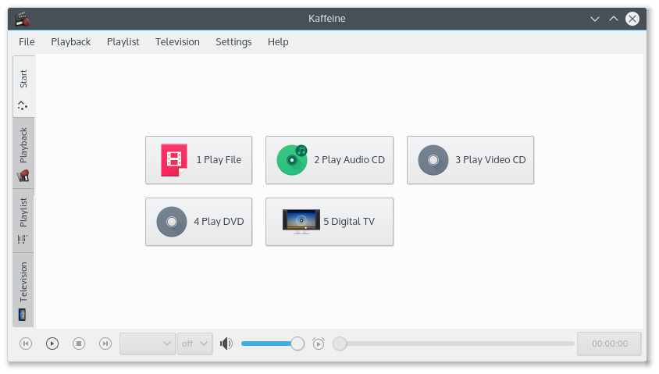Screen dimensions: 659x374
Task: Click the 3 Play Video CD button
Action: (470, 160)
